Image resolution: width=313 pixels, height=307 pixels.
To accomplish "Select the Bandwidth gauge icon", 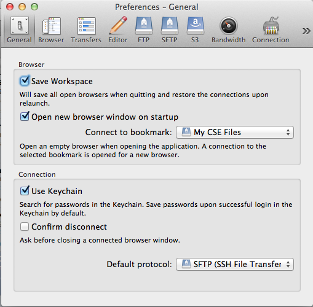I will click(229, 26).
